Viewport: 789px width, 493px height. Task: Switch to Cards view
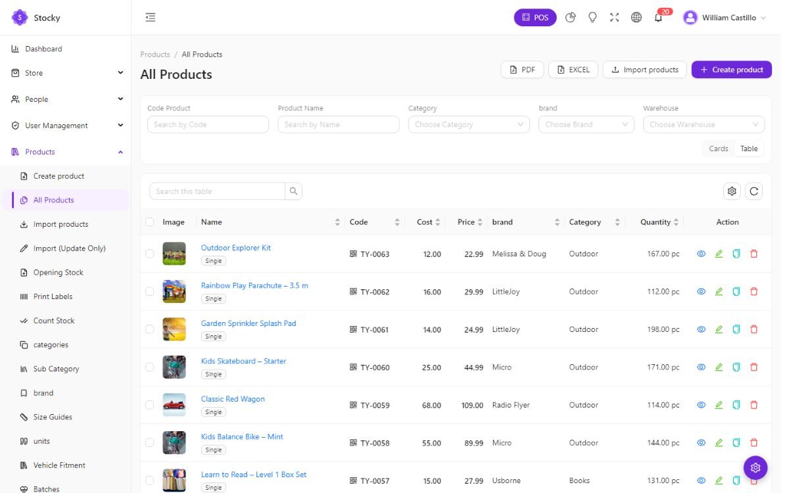718,149
